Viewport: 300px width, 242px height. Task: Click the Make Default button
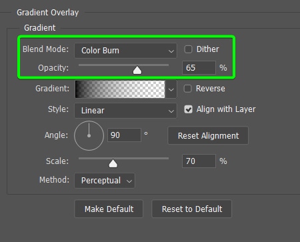point(109,209)
